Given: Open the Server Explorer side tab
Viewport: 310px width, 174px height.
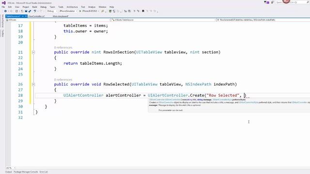Looking at the screenshot, I should tap(2, 21).
